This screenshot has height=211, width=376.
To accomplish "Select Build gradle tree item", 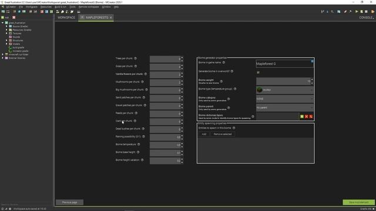I will coord(18,47).
